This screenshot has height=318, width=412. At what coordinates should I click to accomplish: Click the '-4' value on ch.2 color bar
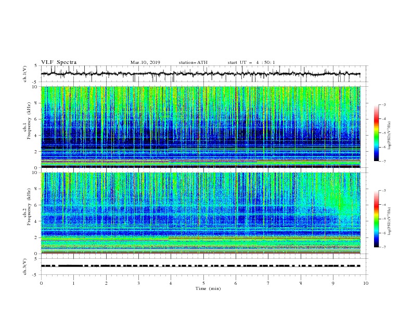pos(383,205)
